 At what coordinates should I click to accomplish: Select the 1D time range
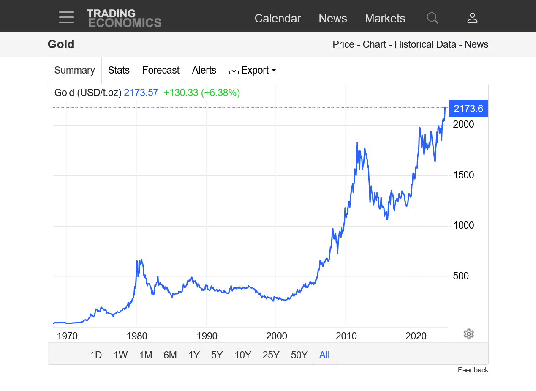(96, 355)
